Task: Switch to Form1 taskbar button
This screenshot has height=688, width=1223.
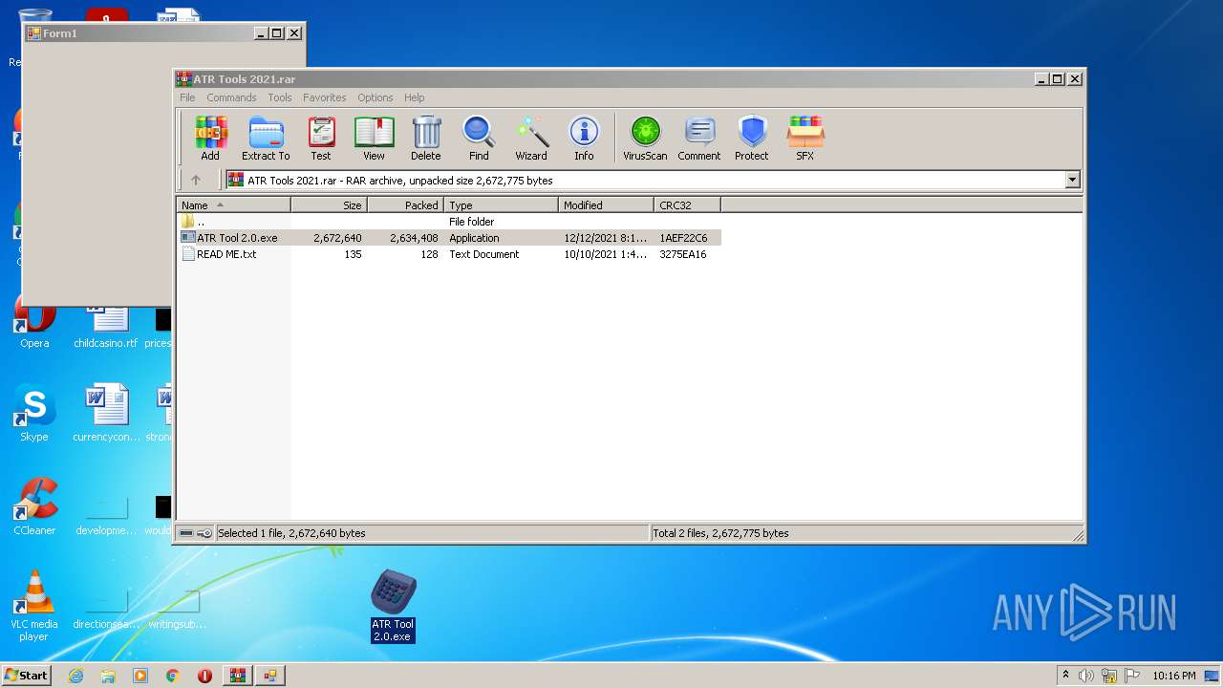Action: tap(270, 676)
